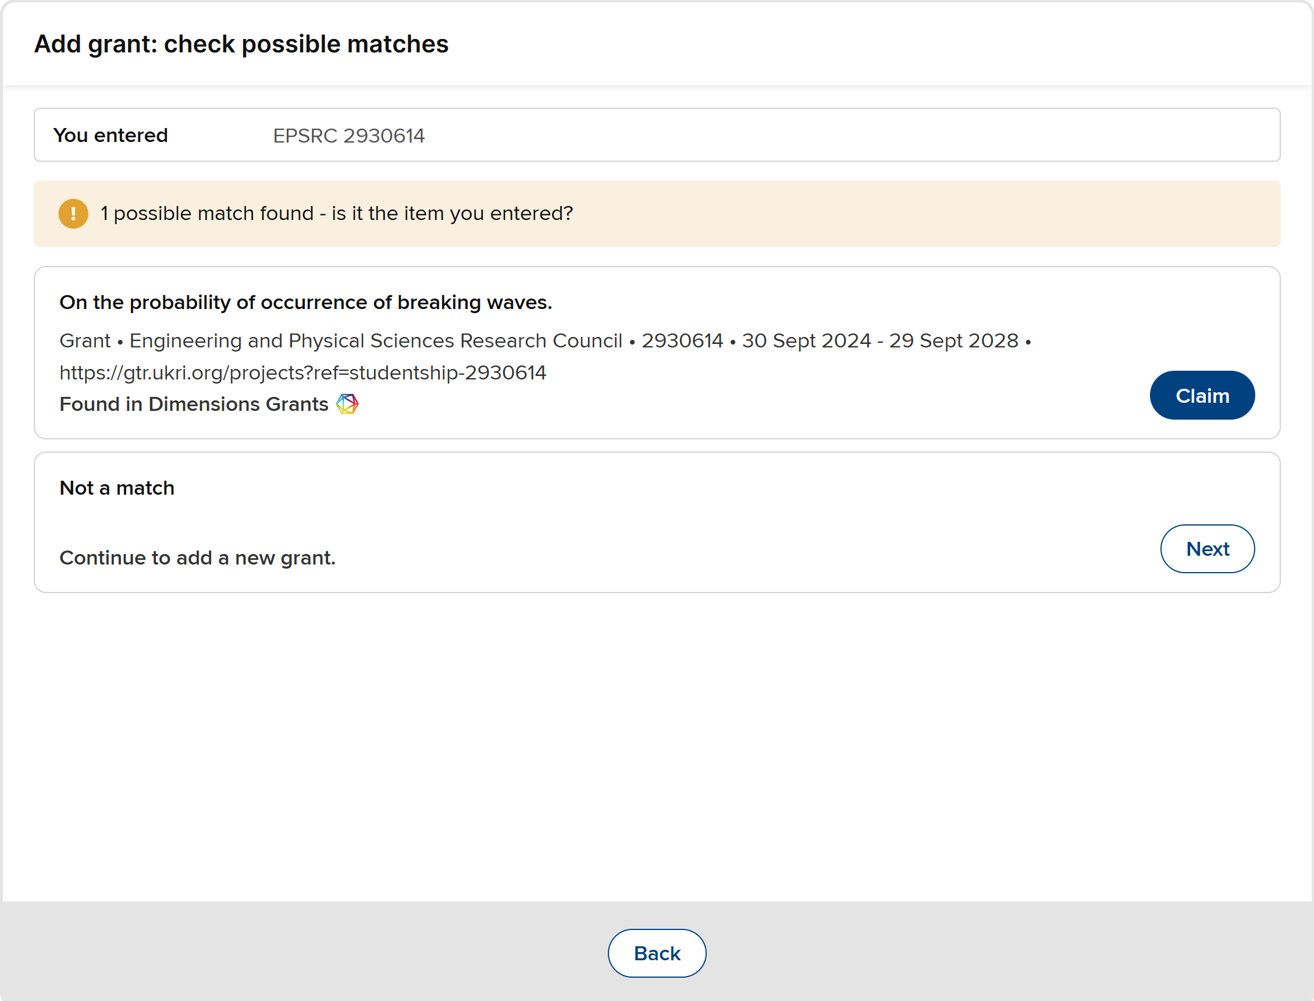Open the "On the probability of occurrence" match title
Image resolution: width=1314 pixels, height=1001 pixels.
305,303
